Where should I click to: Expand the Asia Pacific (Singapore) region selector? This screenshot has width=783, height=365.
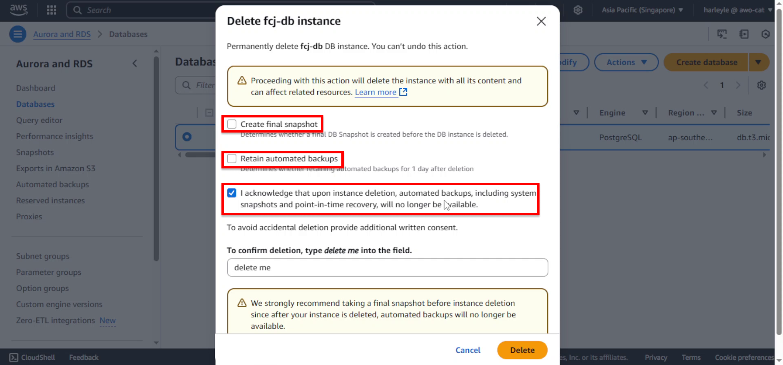pos(642,10)
